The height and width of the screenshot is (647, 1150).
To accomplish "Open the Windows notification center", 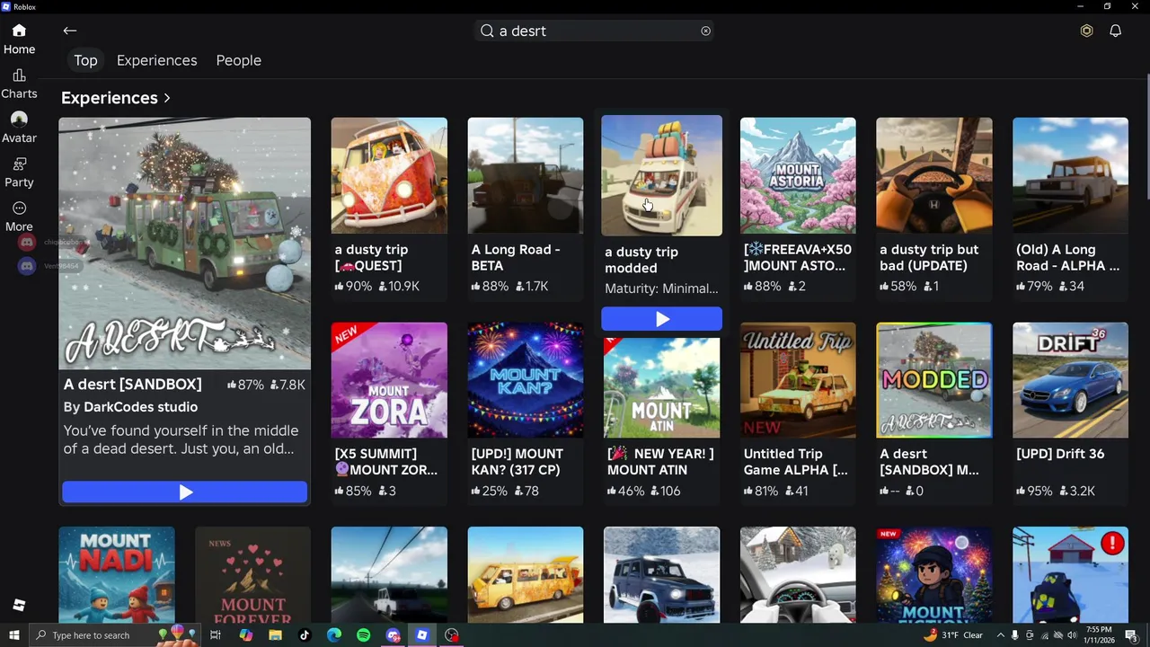I will 1130,635.
